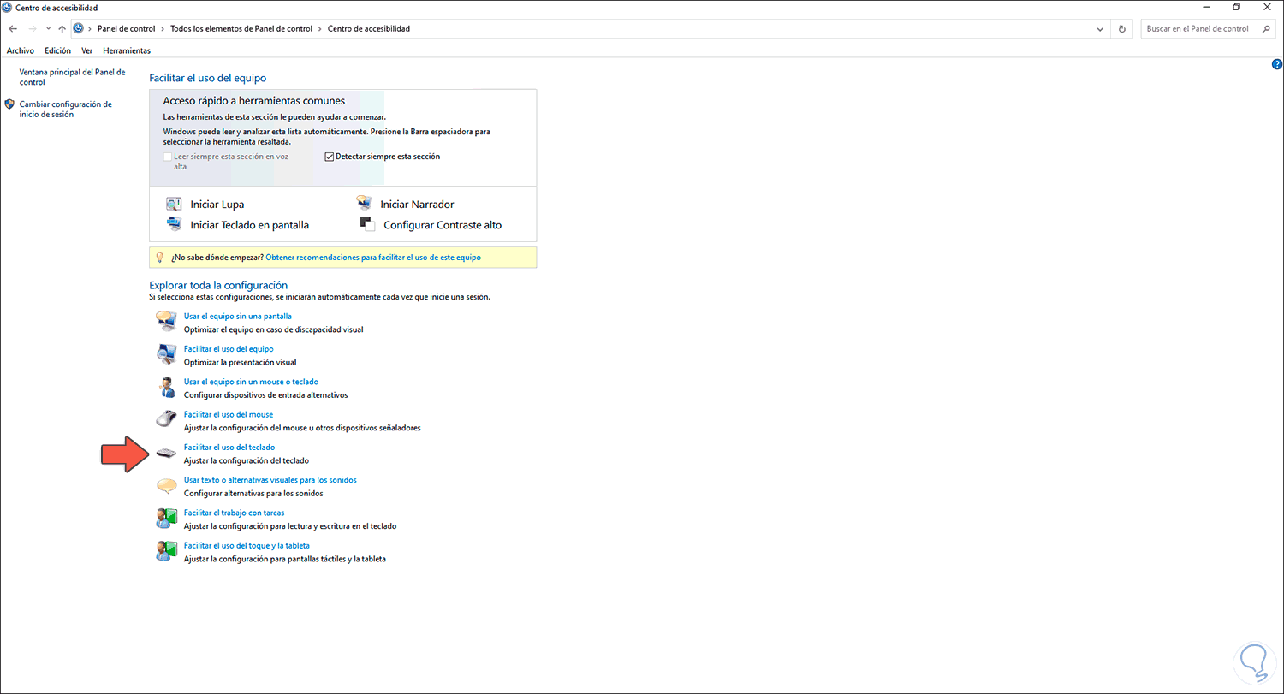This screenshot has width=1284, height=694.
Task: Open 'Facilitar el uso del equipo' link
Action: [x=229, y=349]
